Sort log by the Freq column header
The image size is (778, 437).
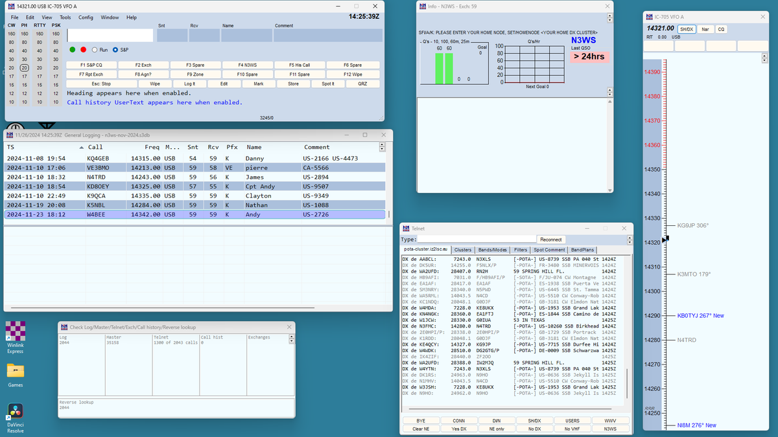152,147
